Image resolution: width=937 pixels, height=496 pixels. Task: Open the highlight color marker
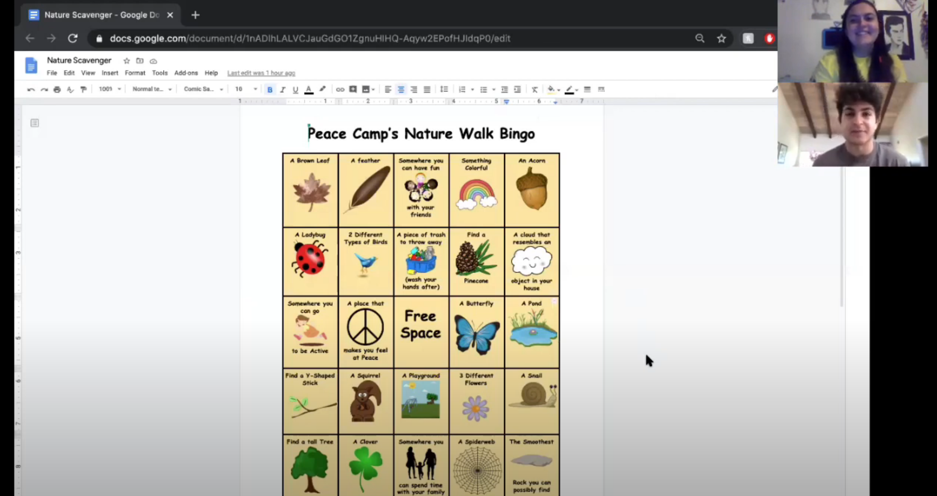pos(323,89)
